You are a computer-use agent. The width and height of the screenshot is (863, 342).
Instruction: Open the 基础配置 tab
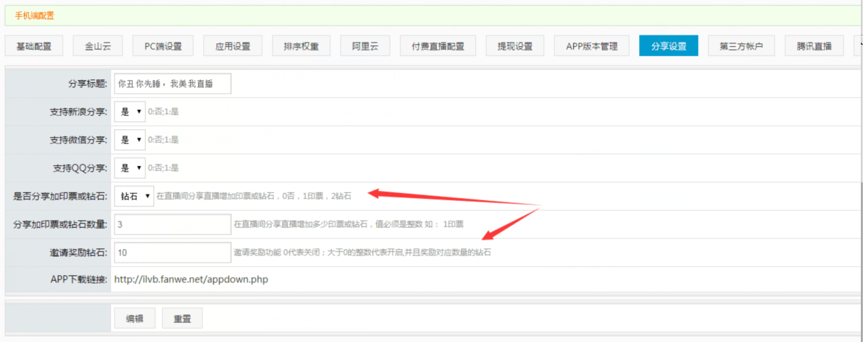pyautogui.click(x=33, y=46)
